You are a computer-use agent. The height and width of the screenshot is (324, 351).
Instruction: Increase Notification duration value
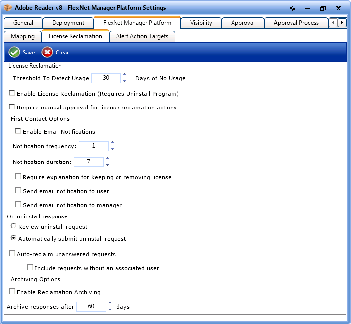(108, 158)
